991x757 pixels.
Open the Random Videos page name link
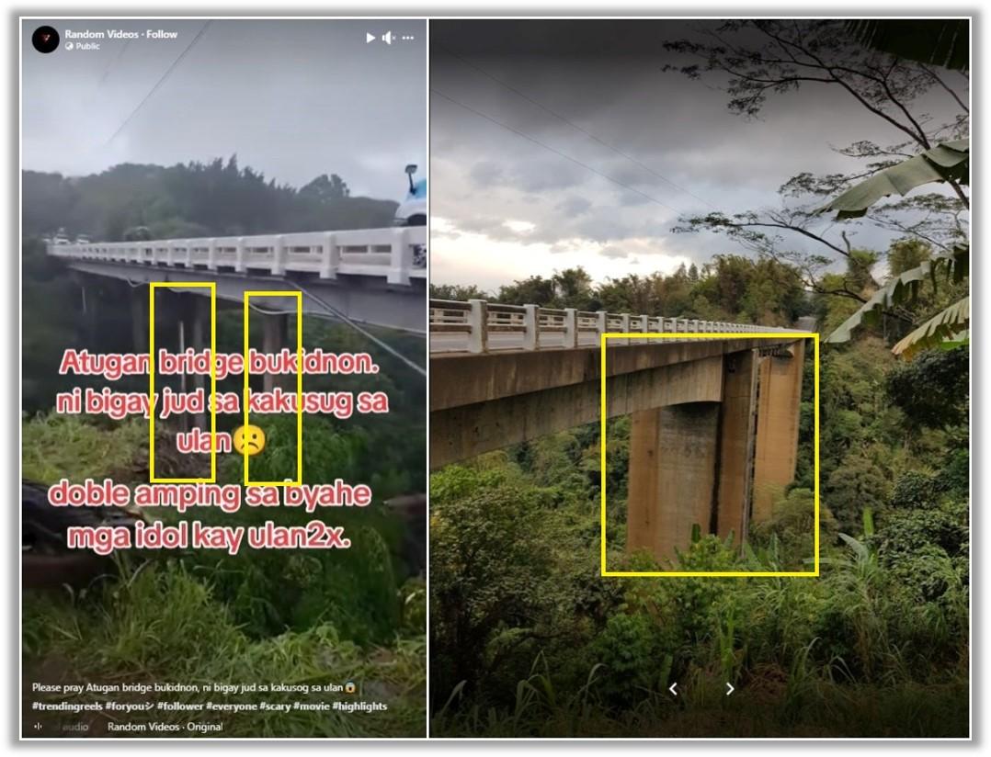pyautogui.click(x=101, y=34)
